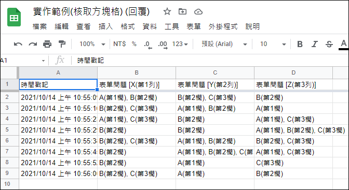Open the 預設 (Arial) font dropdown
Viewport: 349px width, 190px height.
point(224,44)
